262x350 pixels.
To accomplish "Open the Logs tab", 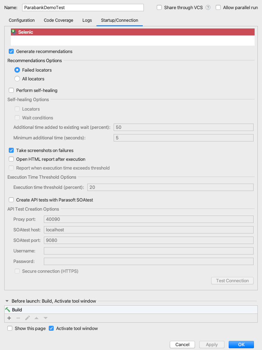I will coord(87,20).
